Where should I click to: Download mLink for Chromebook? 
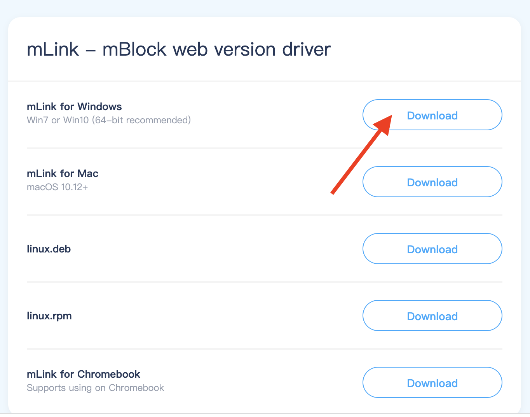coord(432,383)
